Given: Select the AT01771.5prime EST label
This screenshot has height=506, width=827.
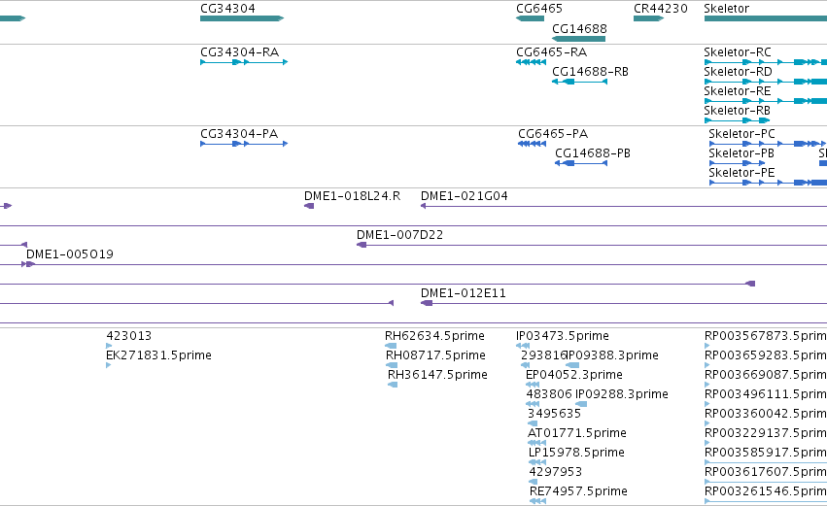Looking at the screenshot, I should pyautogui.click(x=577, y=433).
